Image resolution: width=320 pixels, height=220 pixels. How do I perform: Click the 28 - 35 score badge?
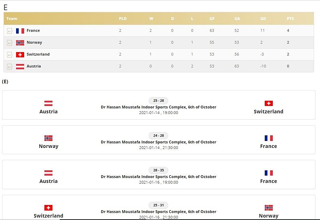pyautogui.click(x=158, y=170)
